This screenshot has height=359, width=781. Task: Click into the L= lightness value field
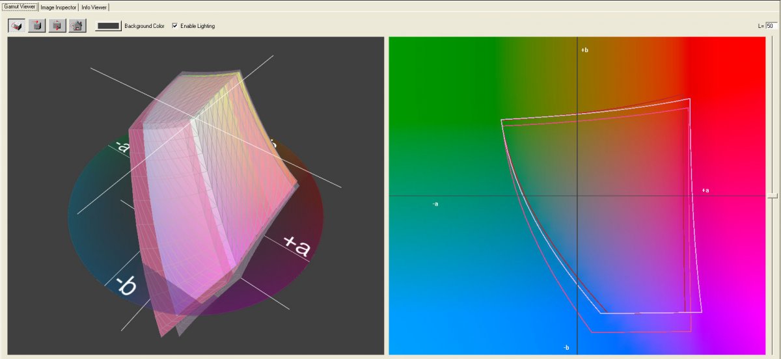click(x=771, y=26)
